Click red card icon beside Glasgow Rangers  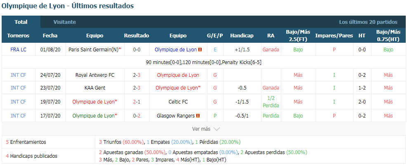[198, 116]
